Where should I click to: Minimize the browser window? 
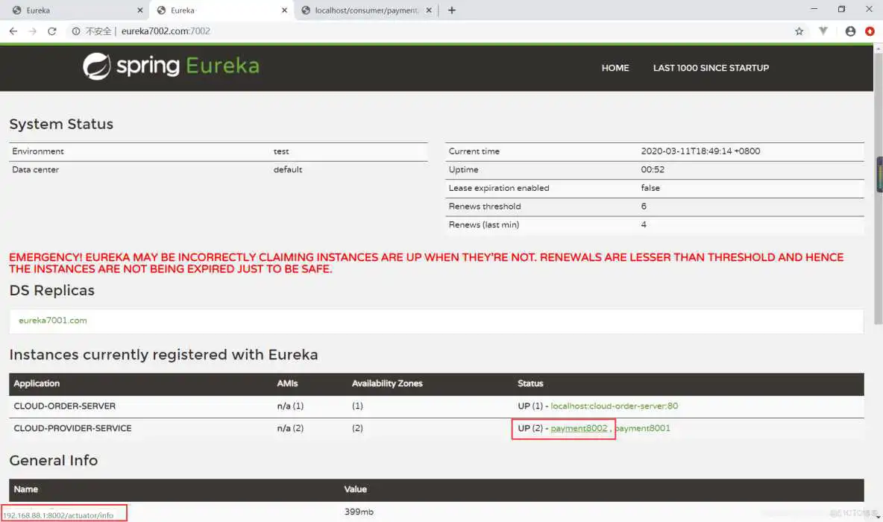point(814,9)
